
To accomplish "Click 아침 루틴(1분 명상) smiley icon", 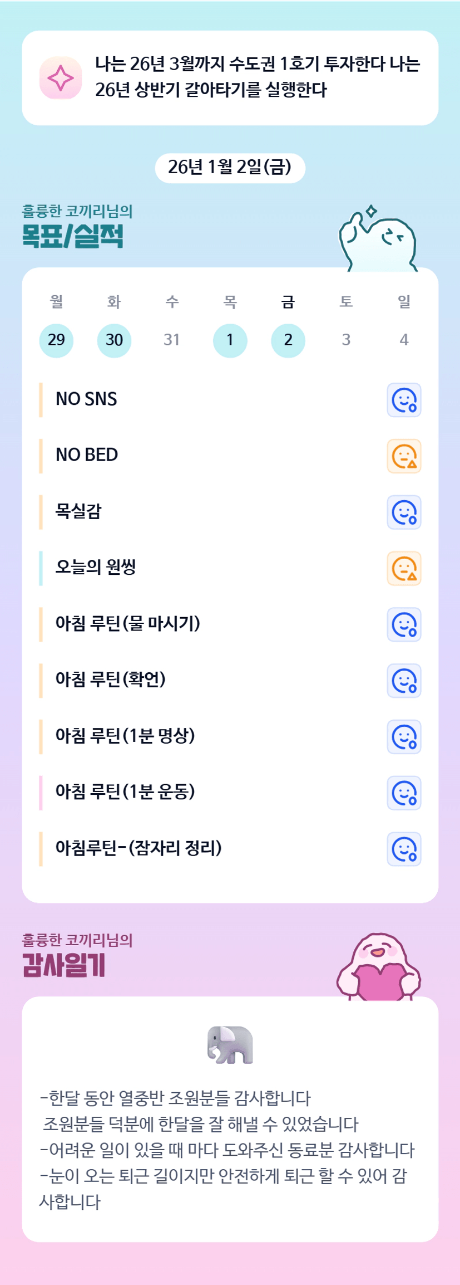I will [x=404, y=737].
